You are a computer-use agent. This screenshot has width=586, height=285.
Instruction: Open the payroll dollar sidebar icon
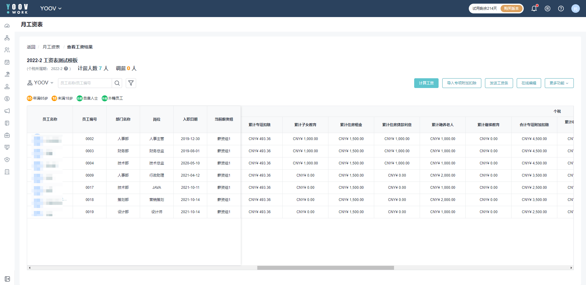point(7,99)
